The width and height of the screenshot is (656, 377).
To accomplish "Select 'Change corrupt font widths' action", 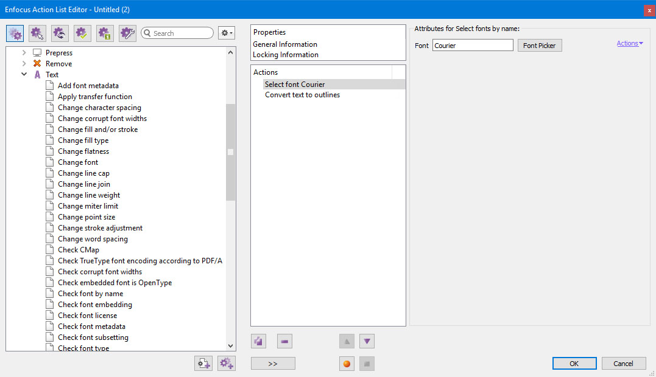I will point(102,119).
